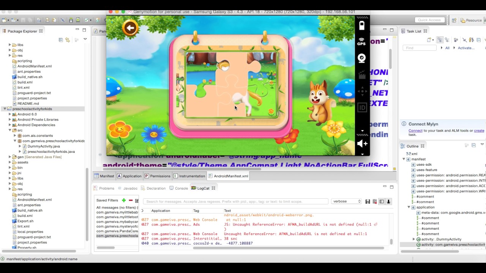Open Permissions editor tab
This screenshot has width=486, height=273.
[157, 176]
